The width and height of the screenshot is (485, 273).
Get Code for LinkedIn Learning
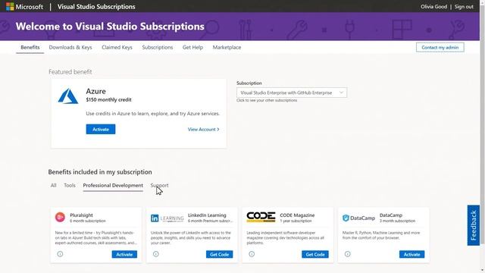tap(219, 255)
